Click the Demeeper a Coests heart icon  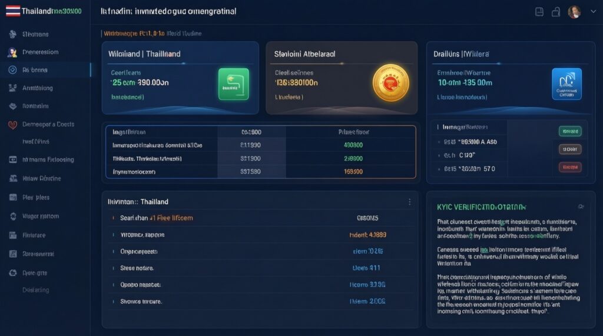[x=13, y=125]
